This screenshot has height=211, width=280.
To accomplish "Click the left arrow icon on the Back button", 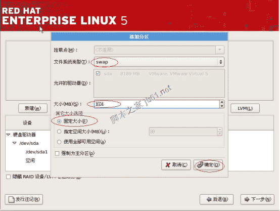I will [x=209, y=199].
